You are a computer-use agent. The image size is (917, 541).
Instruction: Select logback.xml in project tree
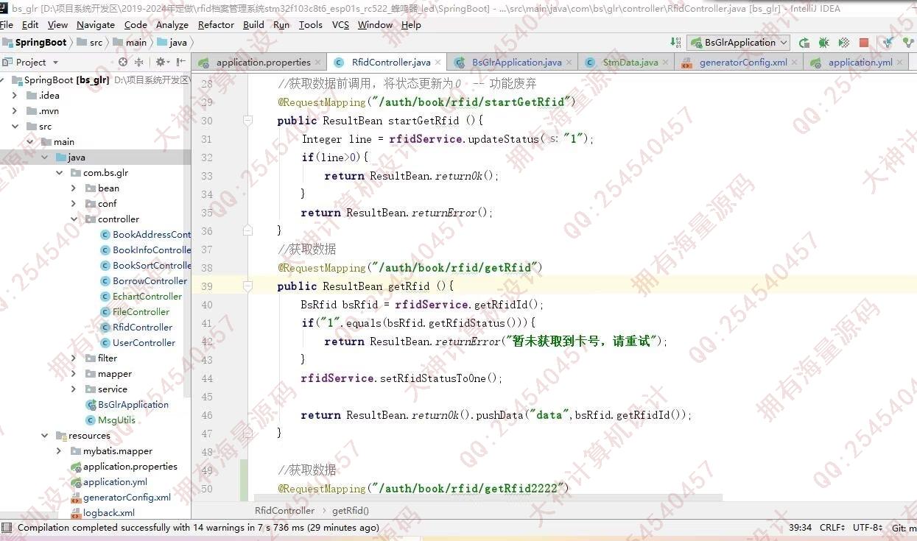coord(108,513)
